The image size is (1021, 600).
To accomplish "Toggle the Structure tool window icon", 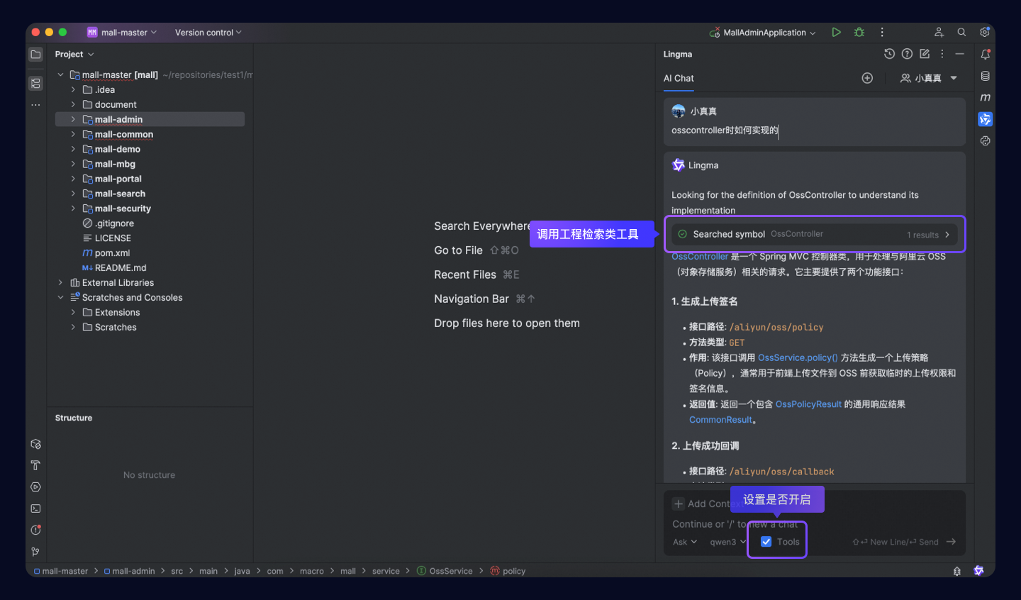I will (x=35, y=83).
